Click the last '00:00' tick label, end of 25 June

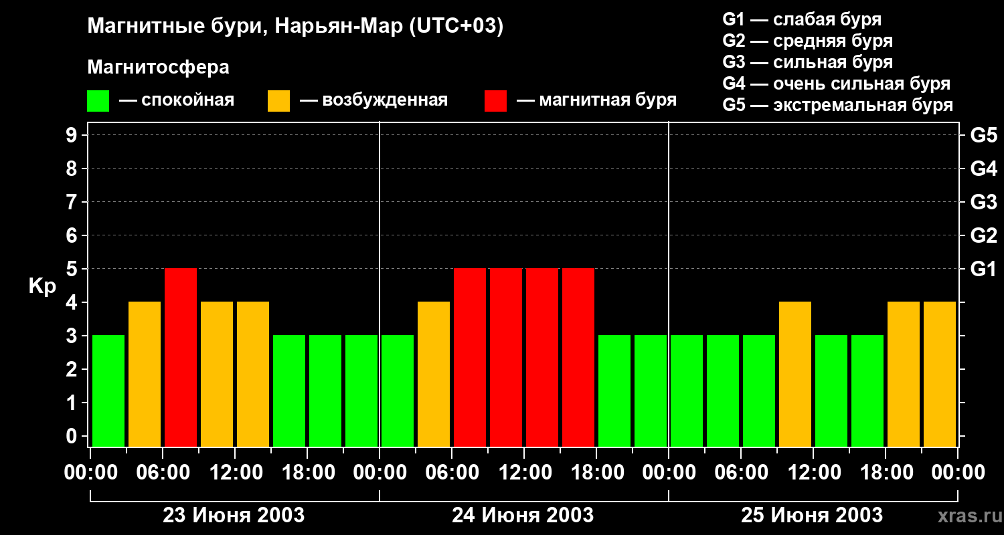tap(958, 473)
